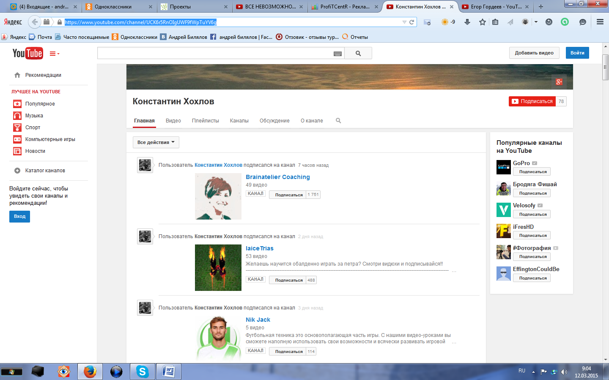Image resolution: width=609 pixels, height=380 pixels.
Task: Click the Firefox icon in the taskbar
Action: 90,372
